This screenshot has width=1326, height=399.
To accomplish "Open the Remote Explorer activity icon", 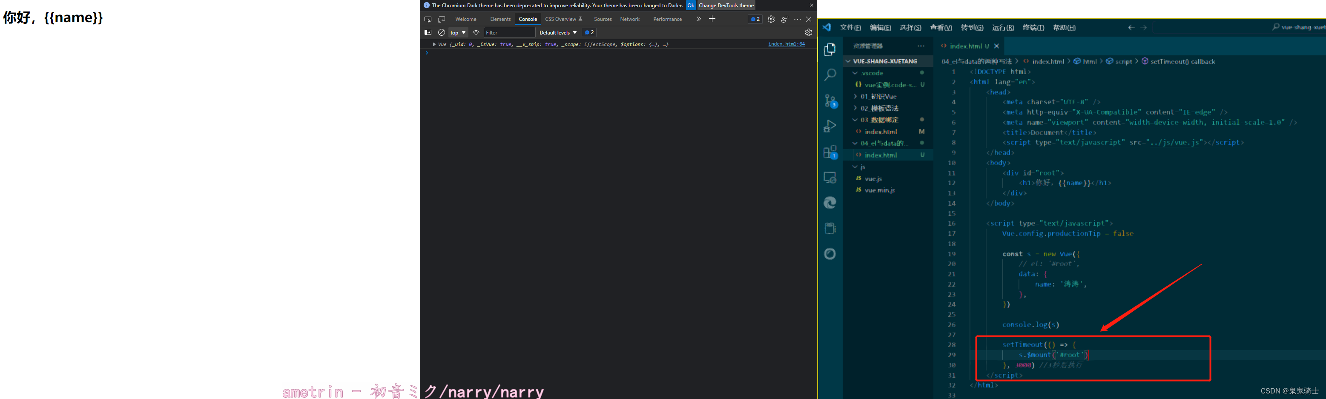I will 830,177.
